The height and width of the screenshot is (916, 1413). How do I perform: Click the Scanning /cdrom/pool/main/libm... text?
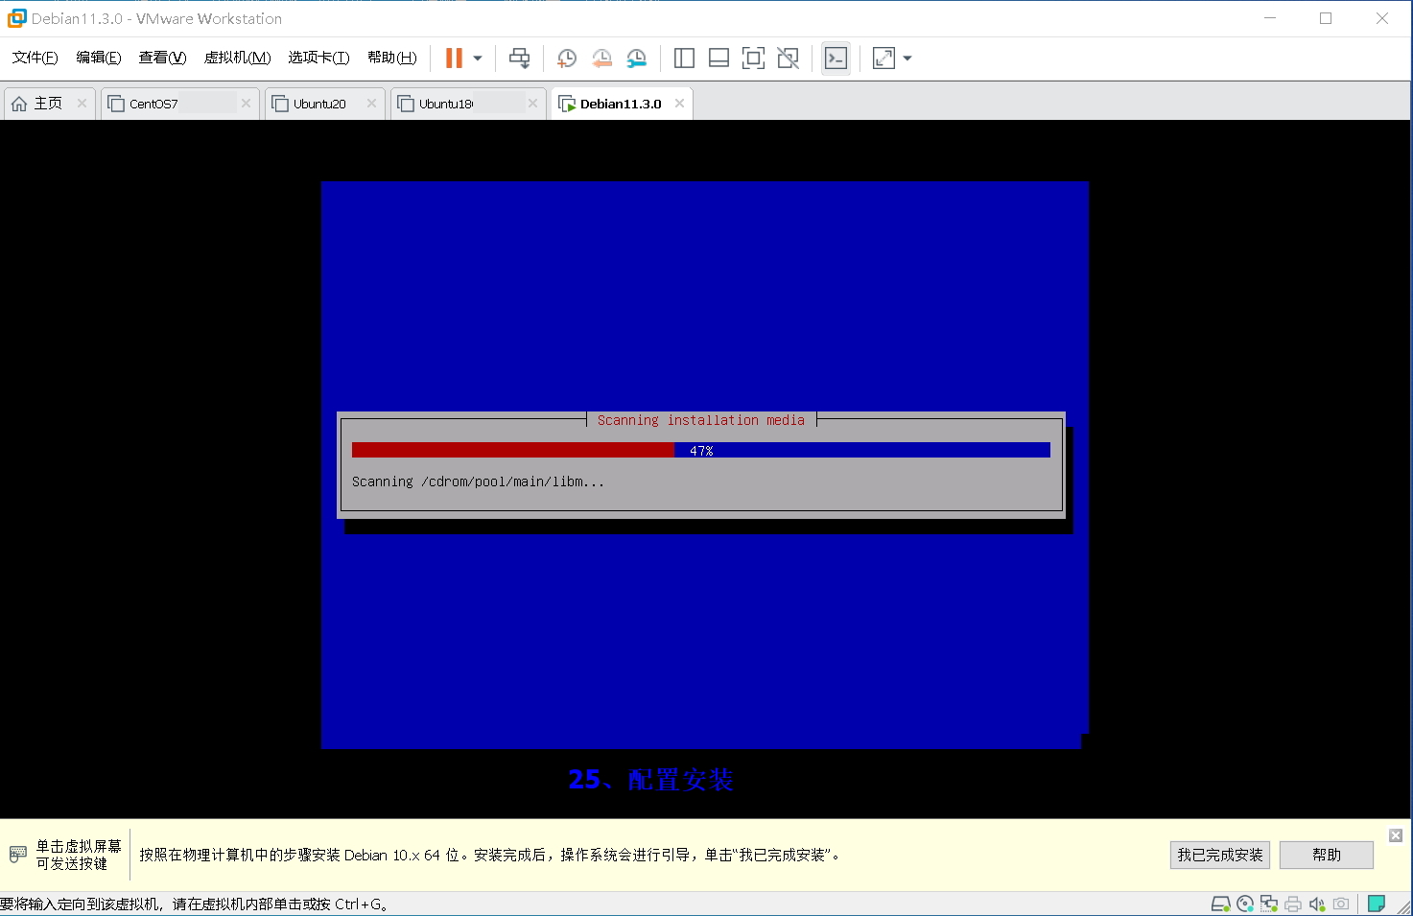478,481
